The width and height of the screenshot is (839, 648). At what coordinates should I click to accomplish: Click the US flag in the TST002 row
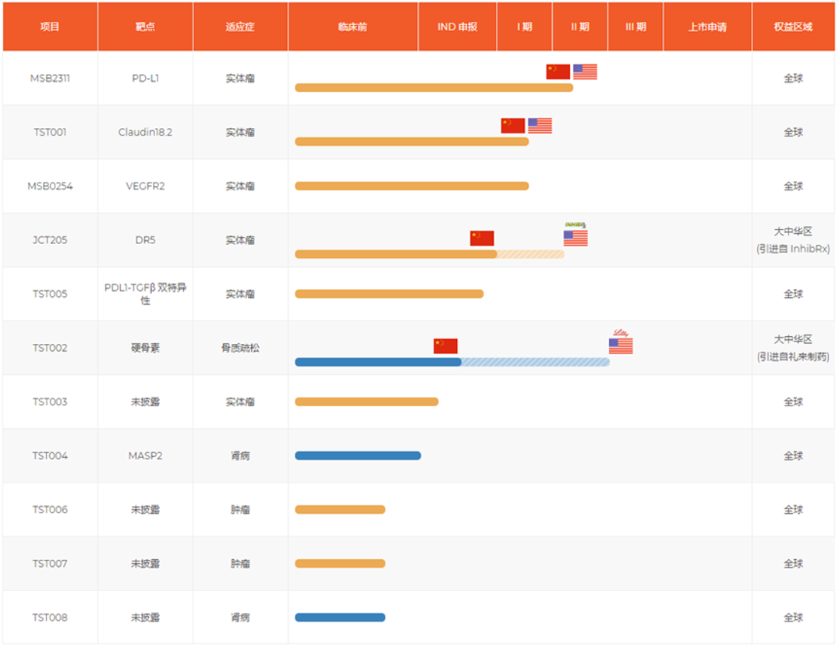point(621,345)
